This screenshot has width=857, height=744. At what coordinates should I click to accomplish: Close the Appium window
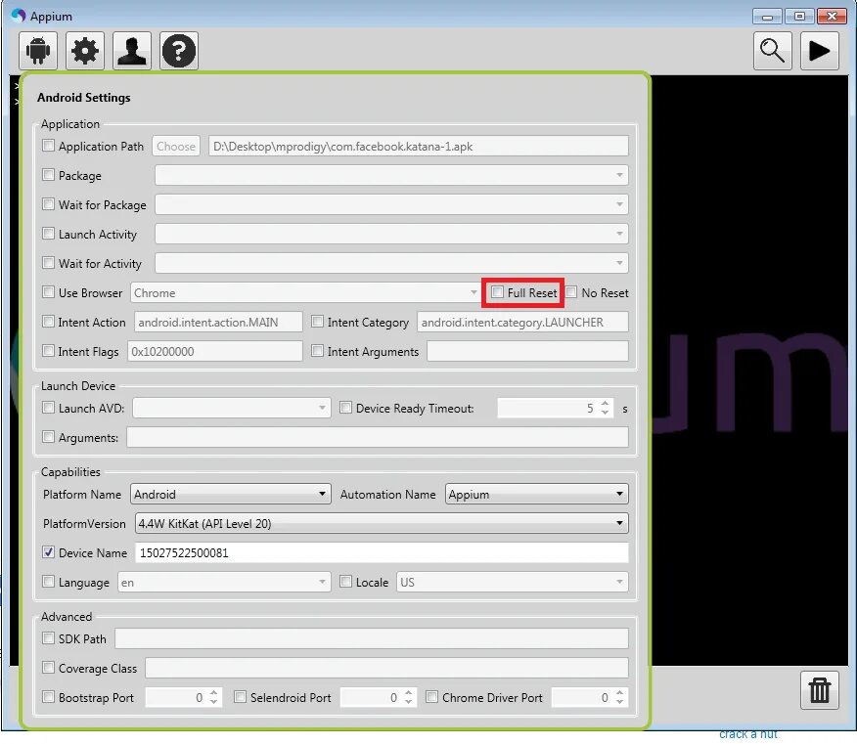tap(832, 17)
